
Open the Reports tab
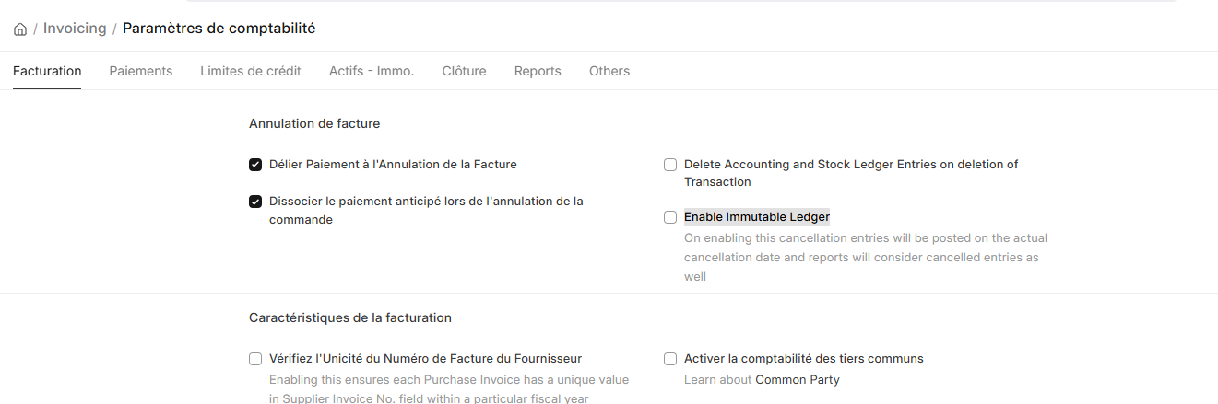pos(538,71)
